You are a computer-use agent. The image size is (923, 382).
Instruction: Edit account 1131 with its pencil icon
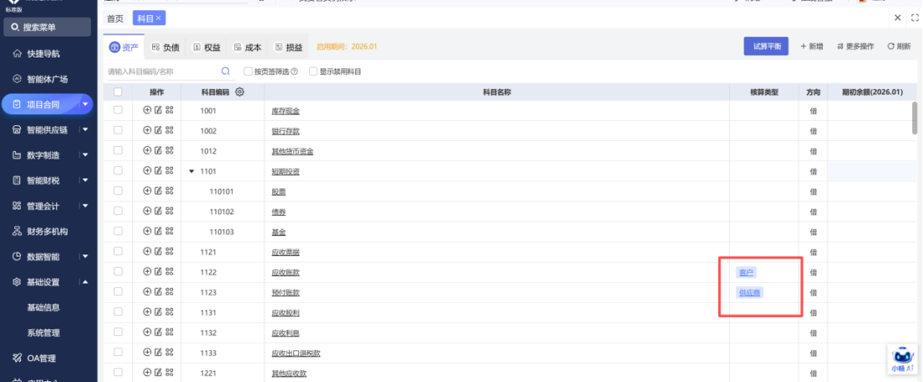coord(158,311)
